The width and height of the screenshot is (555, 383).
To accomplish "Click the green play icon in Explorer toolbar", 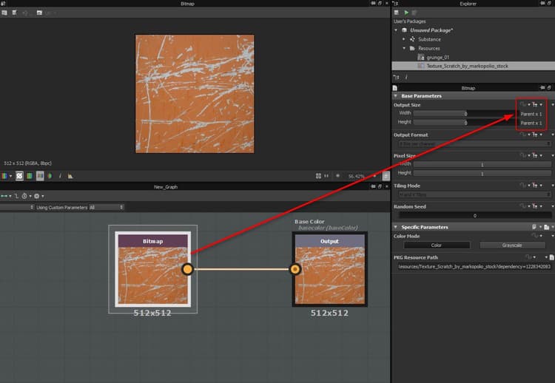I will tap(406, 13).
